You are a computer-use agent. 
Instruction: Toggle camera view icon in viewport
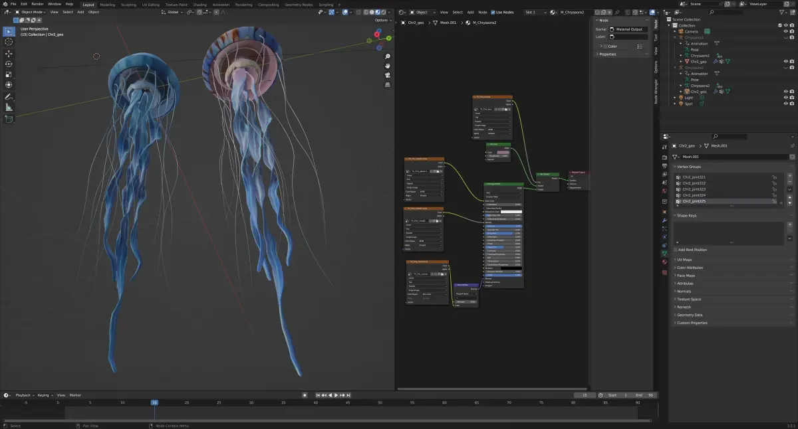point(388,75)
